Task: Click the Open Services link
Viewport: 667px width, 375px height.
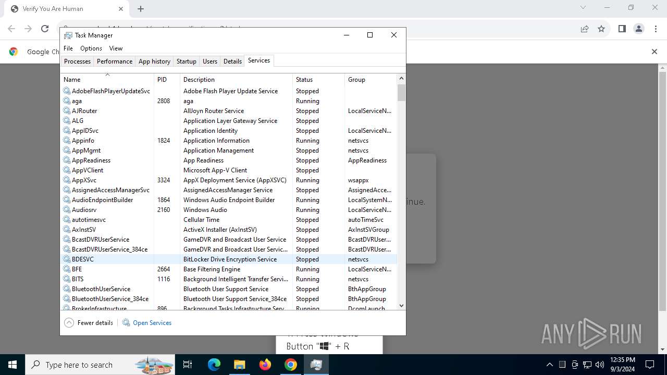Action: tap(152, 322)
